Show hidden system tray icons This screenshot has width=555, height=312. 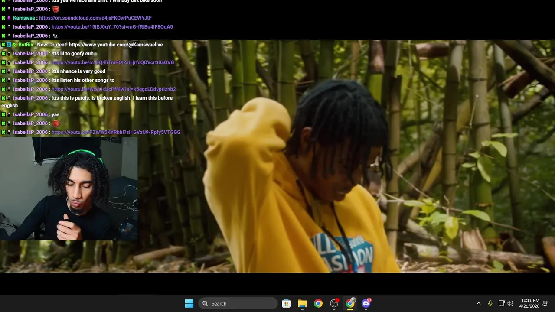pos(479,303)
